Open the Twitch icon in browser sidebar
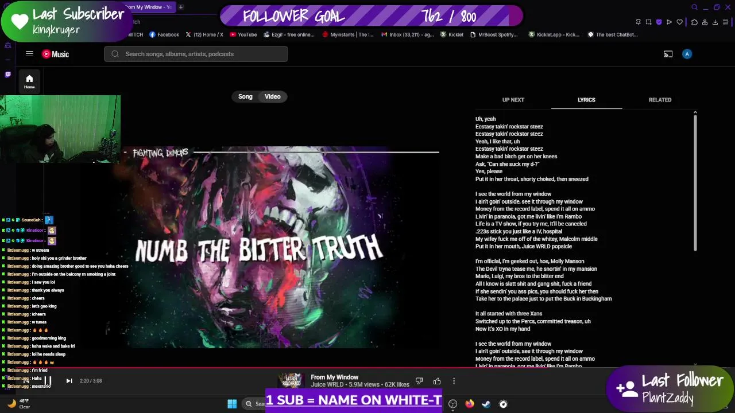The height and width of the screenshot is (413, 735). click(7, 75)
